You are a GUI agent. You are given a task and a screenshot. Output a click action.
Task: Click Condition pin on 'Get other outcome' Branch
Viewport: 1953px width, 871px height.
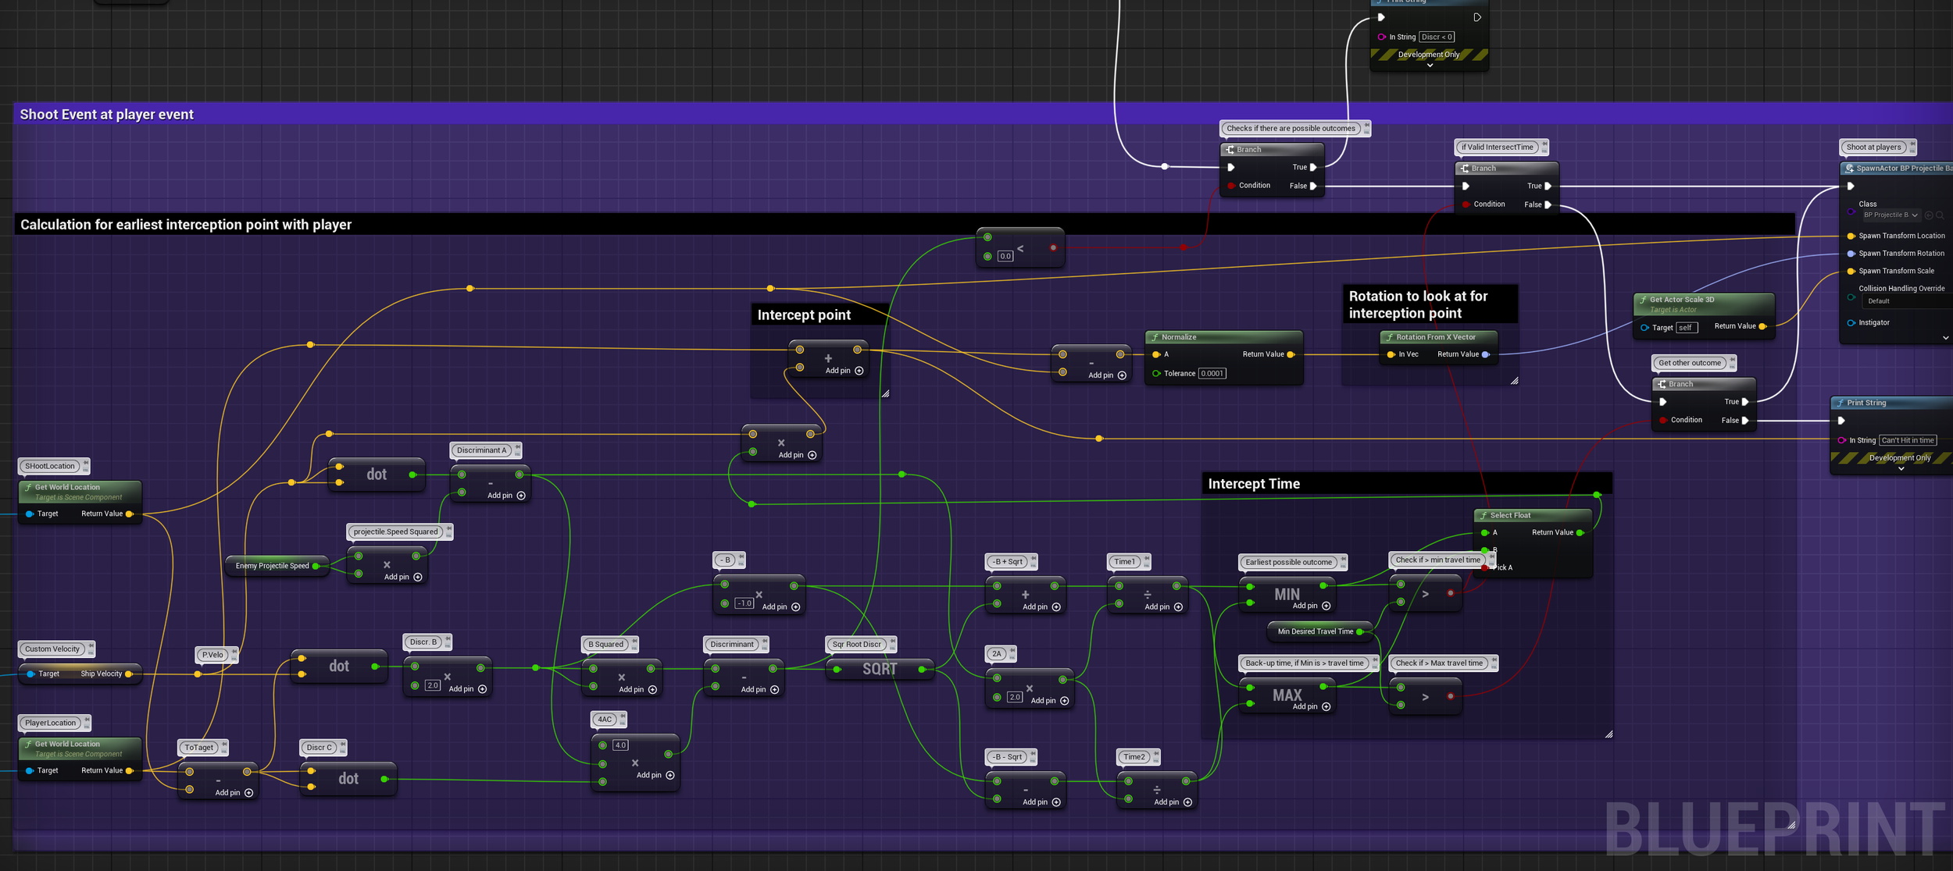(x=1663, y=420)
